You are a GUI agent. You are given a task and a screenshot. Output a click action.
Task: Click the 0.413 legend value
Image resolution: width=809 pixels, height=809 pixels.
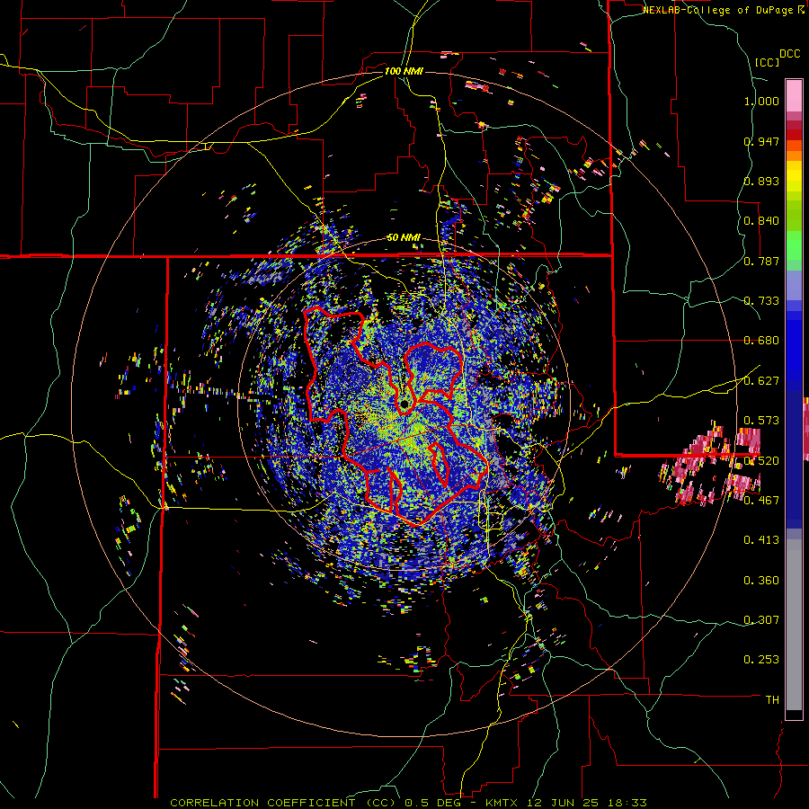pos(761,540)
